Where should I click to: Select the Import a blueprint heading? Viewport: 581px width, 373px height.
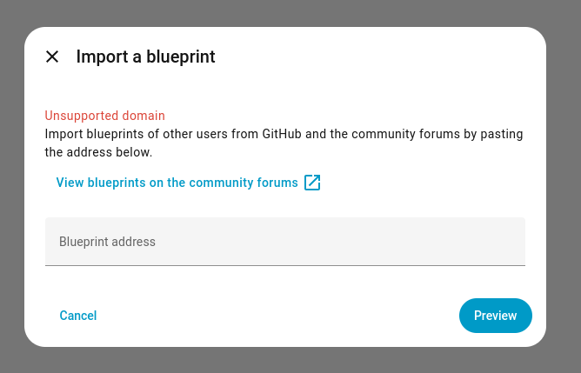145,57
